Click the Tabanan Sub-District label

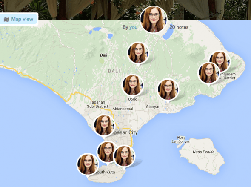(97, 104)
